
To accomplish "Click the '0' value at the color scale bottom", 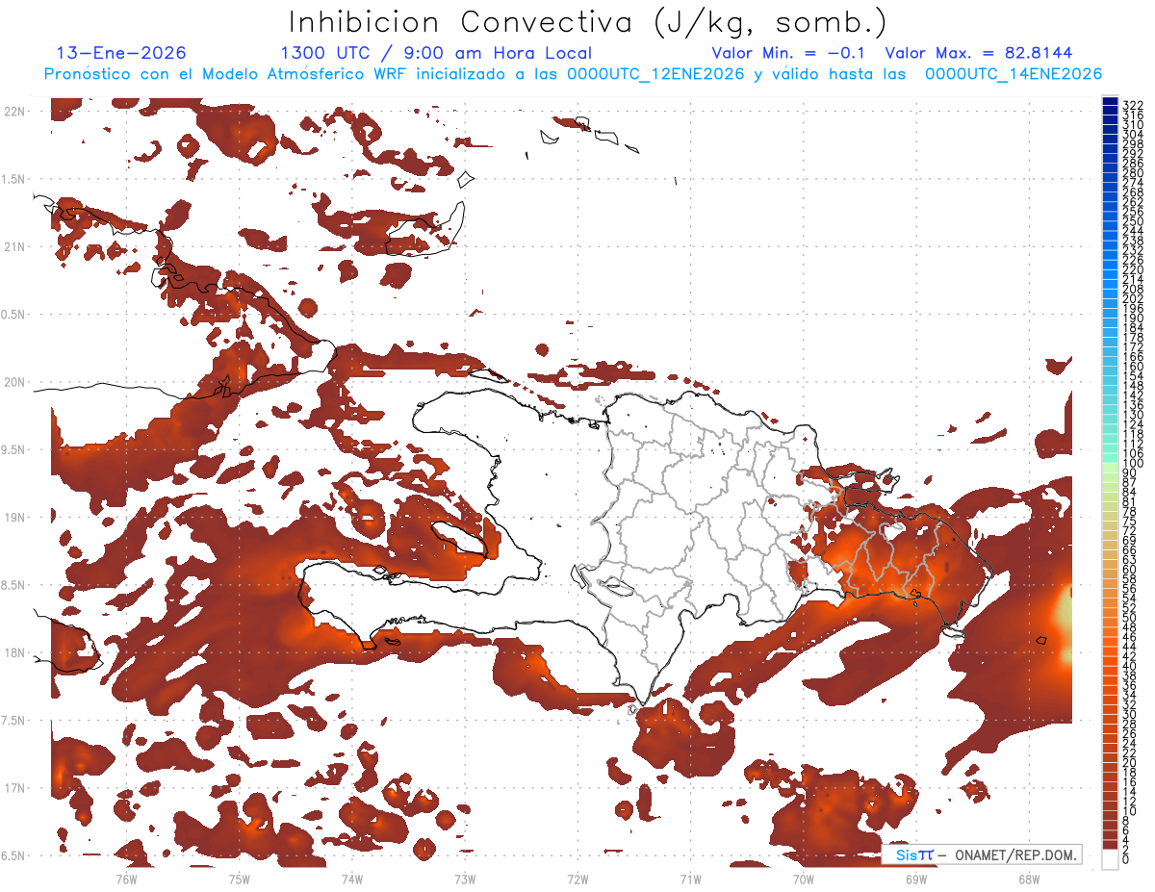I will coord(1127,859).
